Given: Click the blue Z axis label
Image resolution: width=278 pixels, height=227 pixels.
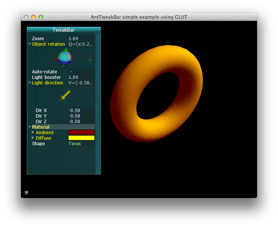Looking at the screenshot, I should (x=90, y=65).
